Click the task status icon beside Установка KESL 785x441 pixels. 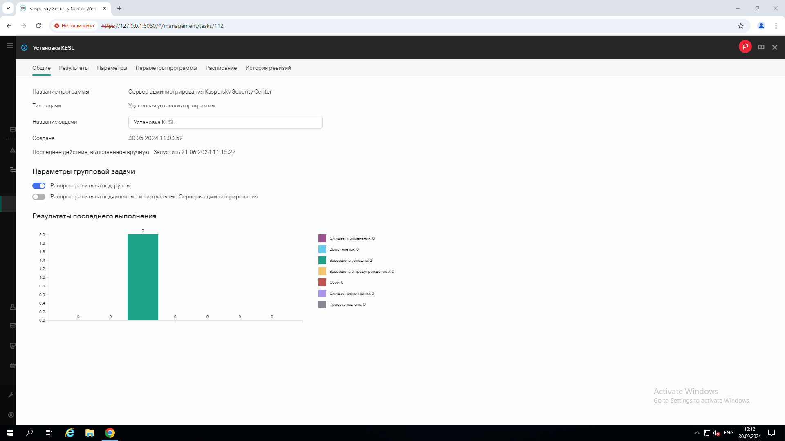point(25,48)
